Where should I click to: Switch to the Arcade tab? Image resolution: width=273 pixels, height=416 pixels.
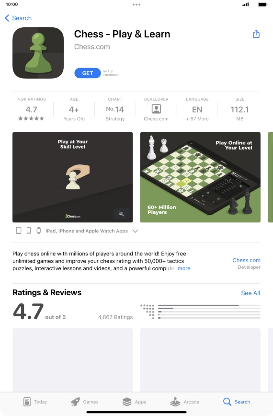click(185, 402)
